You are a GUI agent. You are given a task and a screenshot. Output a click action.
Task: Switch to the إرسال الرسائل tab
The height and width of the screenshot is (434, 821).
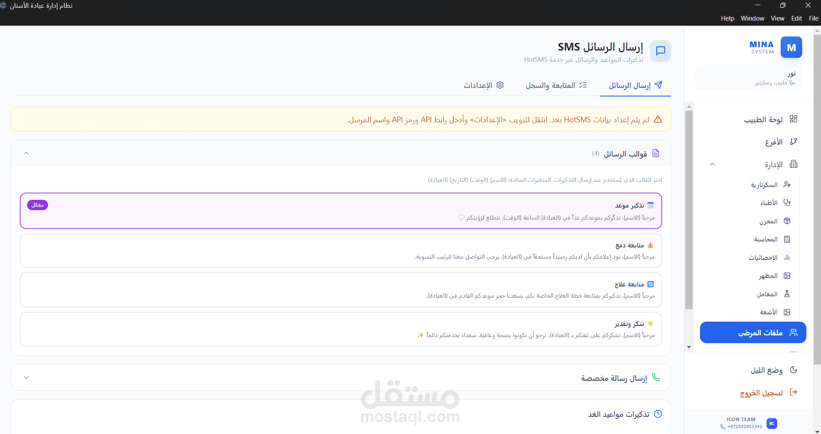coord(635,85)
